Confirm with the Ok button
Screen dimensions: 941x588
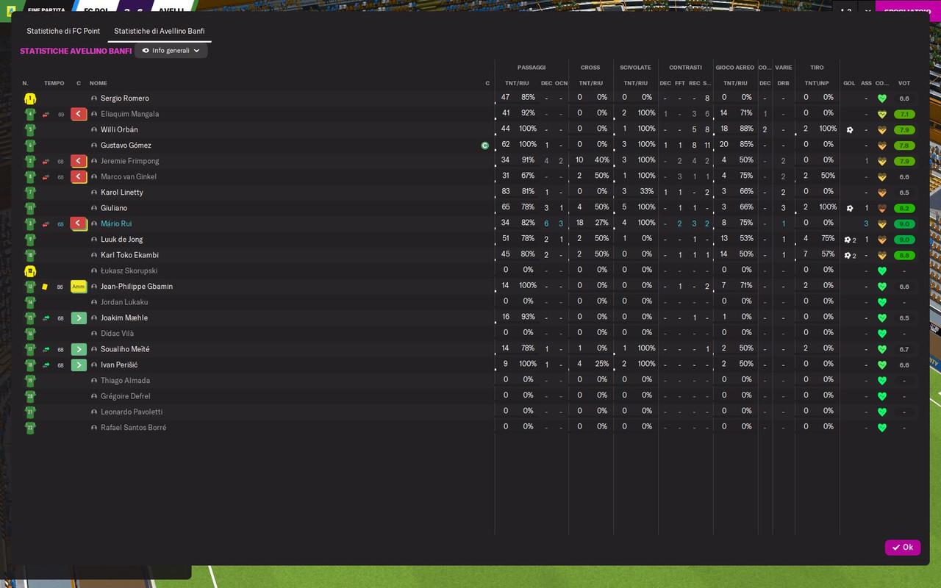point(903,548)
